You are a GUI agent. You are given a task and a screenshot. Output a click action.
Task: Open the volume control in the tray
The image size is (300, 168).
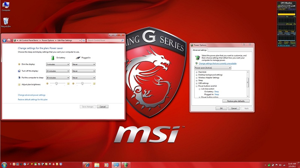point(280,165)
